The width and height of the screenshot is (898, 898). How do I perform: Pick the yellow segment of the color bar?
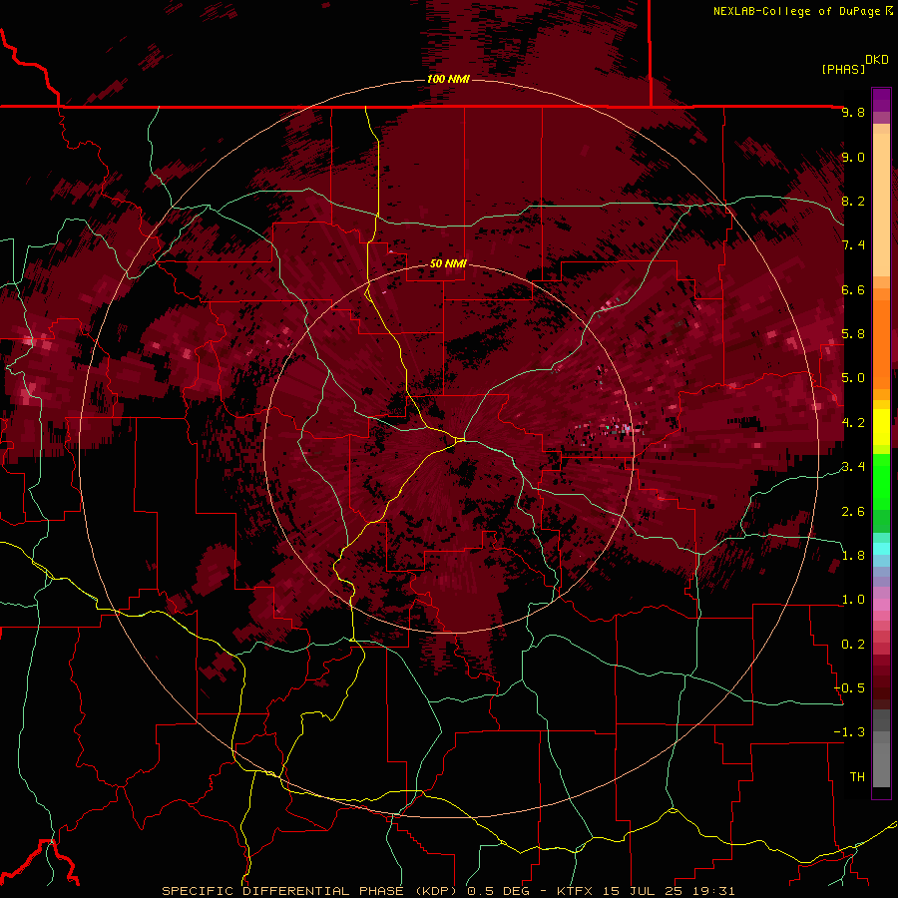point(881,427)
